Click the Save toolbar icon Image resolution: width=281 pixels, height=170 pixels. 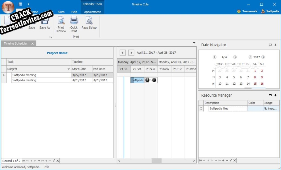coord(32,23)
